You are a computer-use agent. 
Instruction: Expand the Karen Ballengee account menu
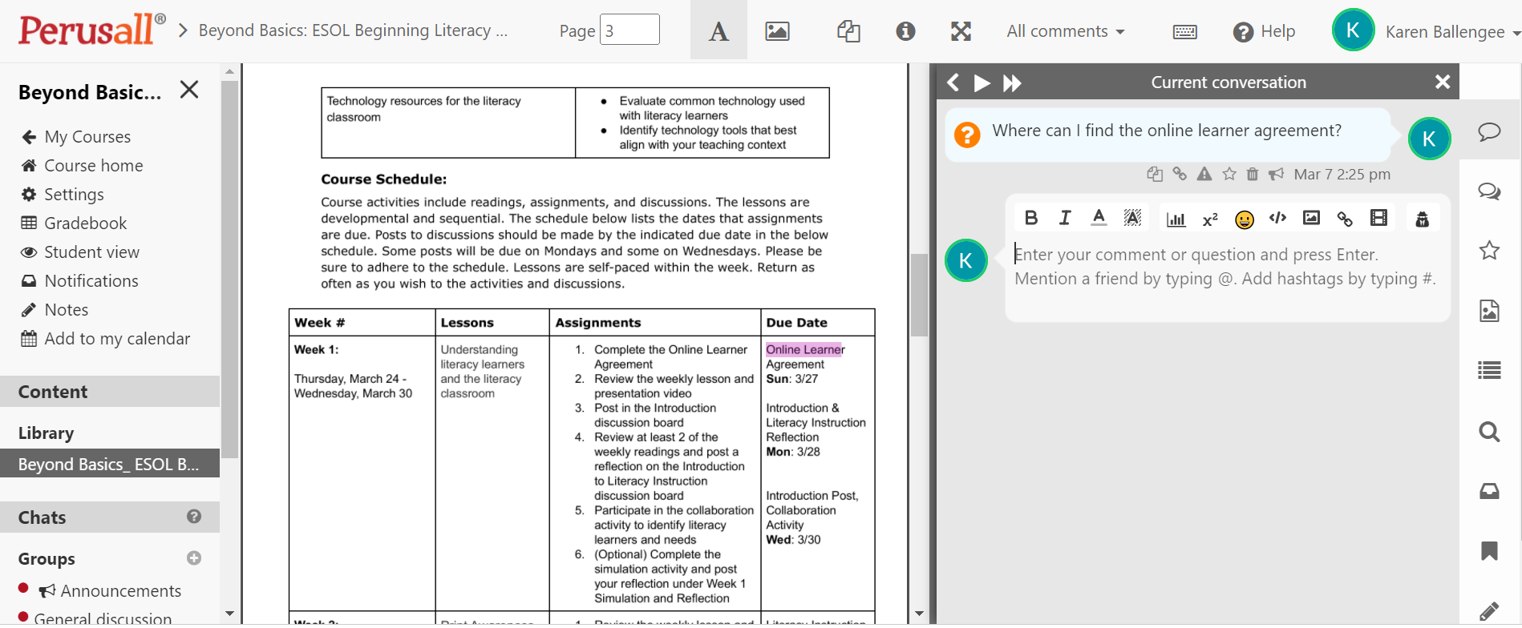(1450, 31)
